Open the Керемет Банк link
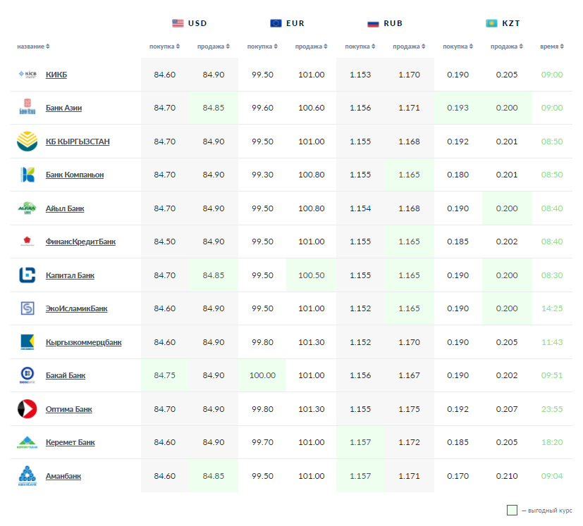Screen dimensions: 583x526 pyautogui.click(x=70, y=443)
